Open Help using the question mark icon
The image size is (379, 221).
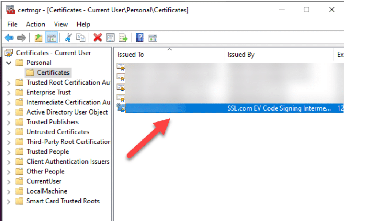pyautogui.click(x=140, y=38)
